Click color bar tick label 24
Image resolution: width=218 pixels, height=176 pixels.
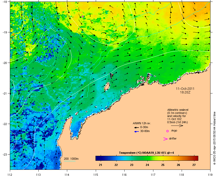147,165
